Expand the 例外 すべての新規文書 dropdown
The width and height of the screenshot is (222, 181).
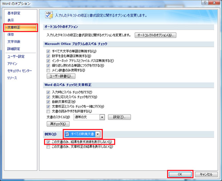[x=98, y=134]
